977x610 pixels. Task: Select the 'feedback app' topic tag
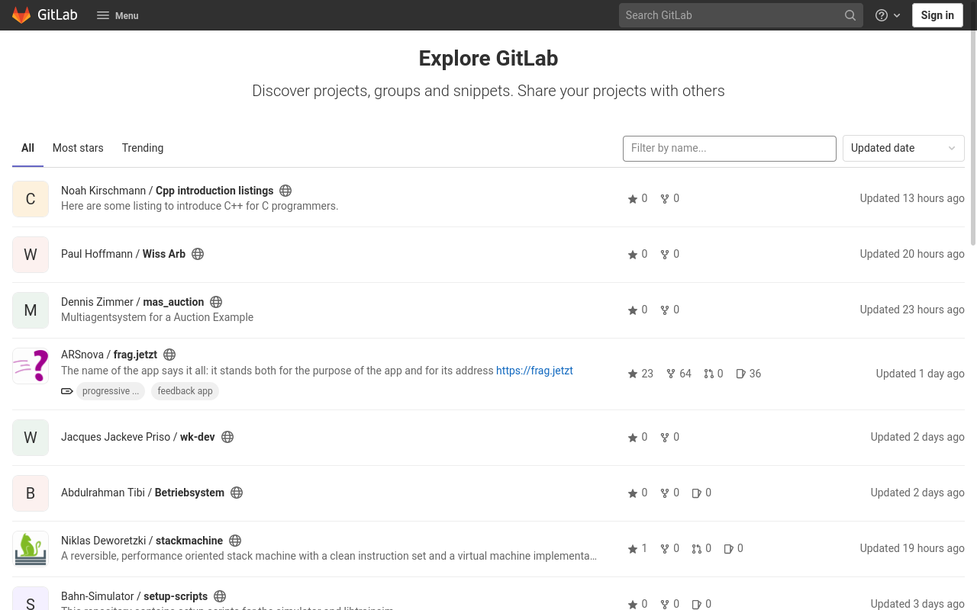[185, 391]
